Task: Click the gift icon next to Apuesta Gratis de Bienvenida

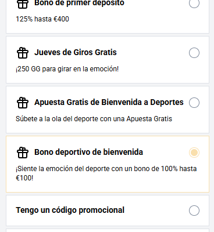Action: 23,103
